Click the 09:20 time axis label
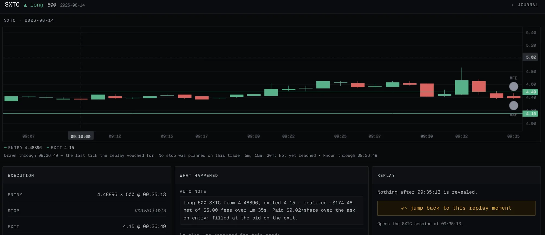Viewport: 545px width, 235px height. coord(254,136)
